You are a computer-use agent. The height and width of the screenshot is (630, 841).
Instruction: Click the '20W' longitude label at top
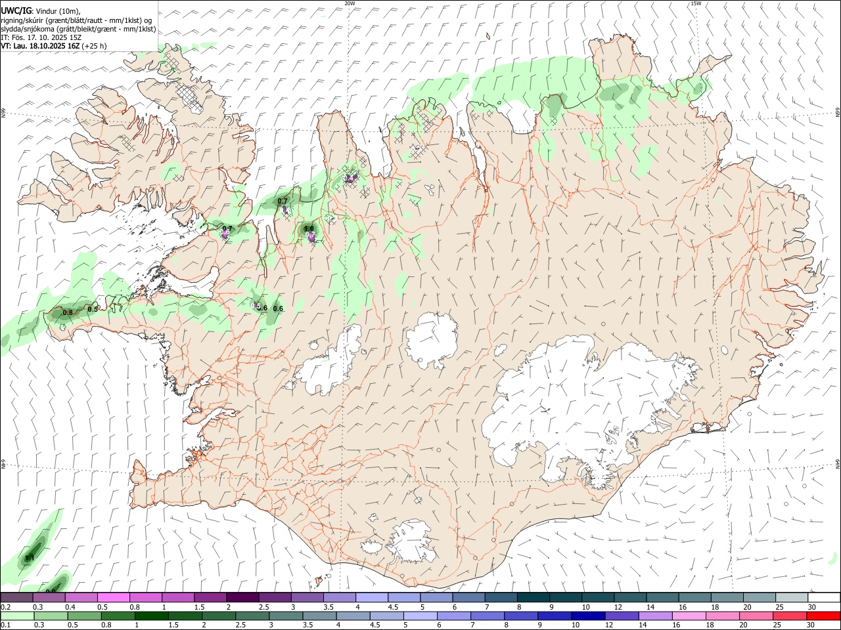(x=350, y=3)
